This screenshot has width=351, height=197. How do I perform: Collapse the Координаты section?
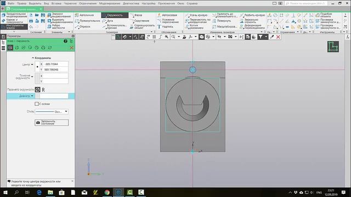coord(33,58)
